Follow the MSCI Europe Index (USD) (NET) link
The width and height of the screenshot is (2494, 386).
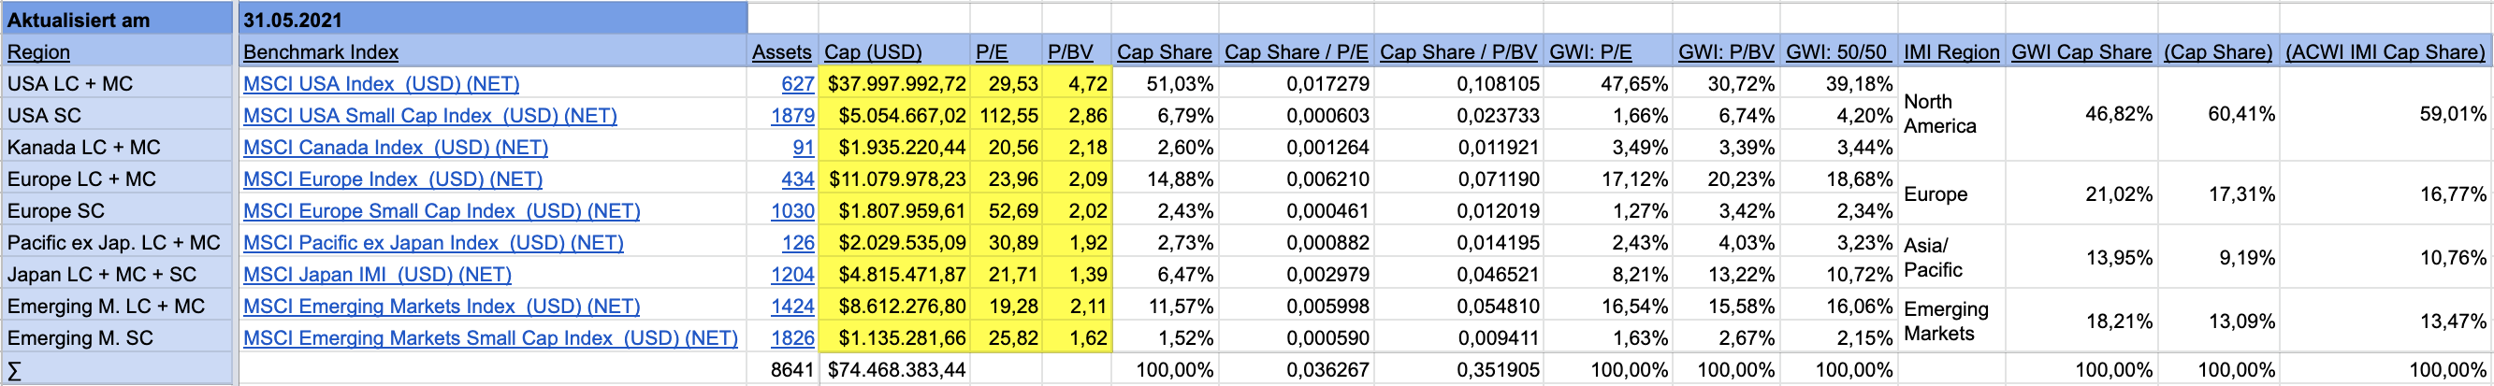pos(392,180)
